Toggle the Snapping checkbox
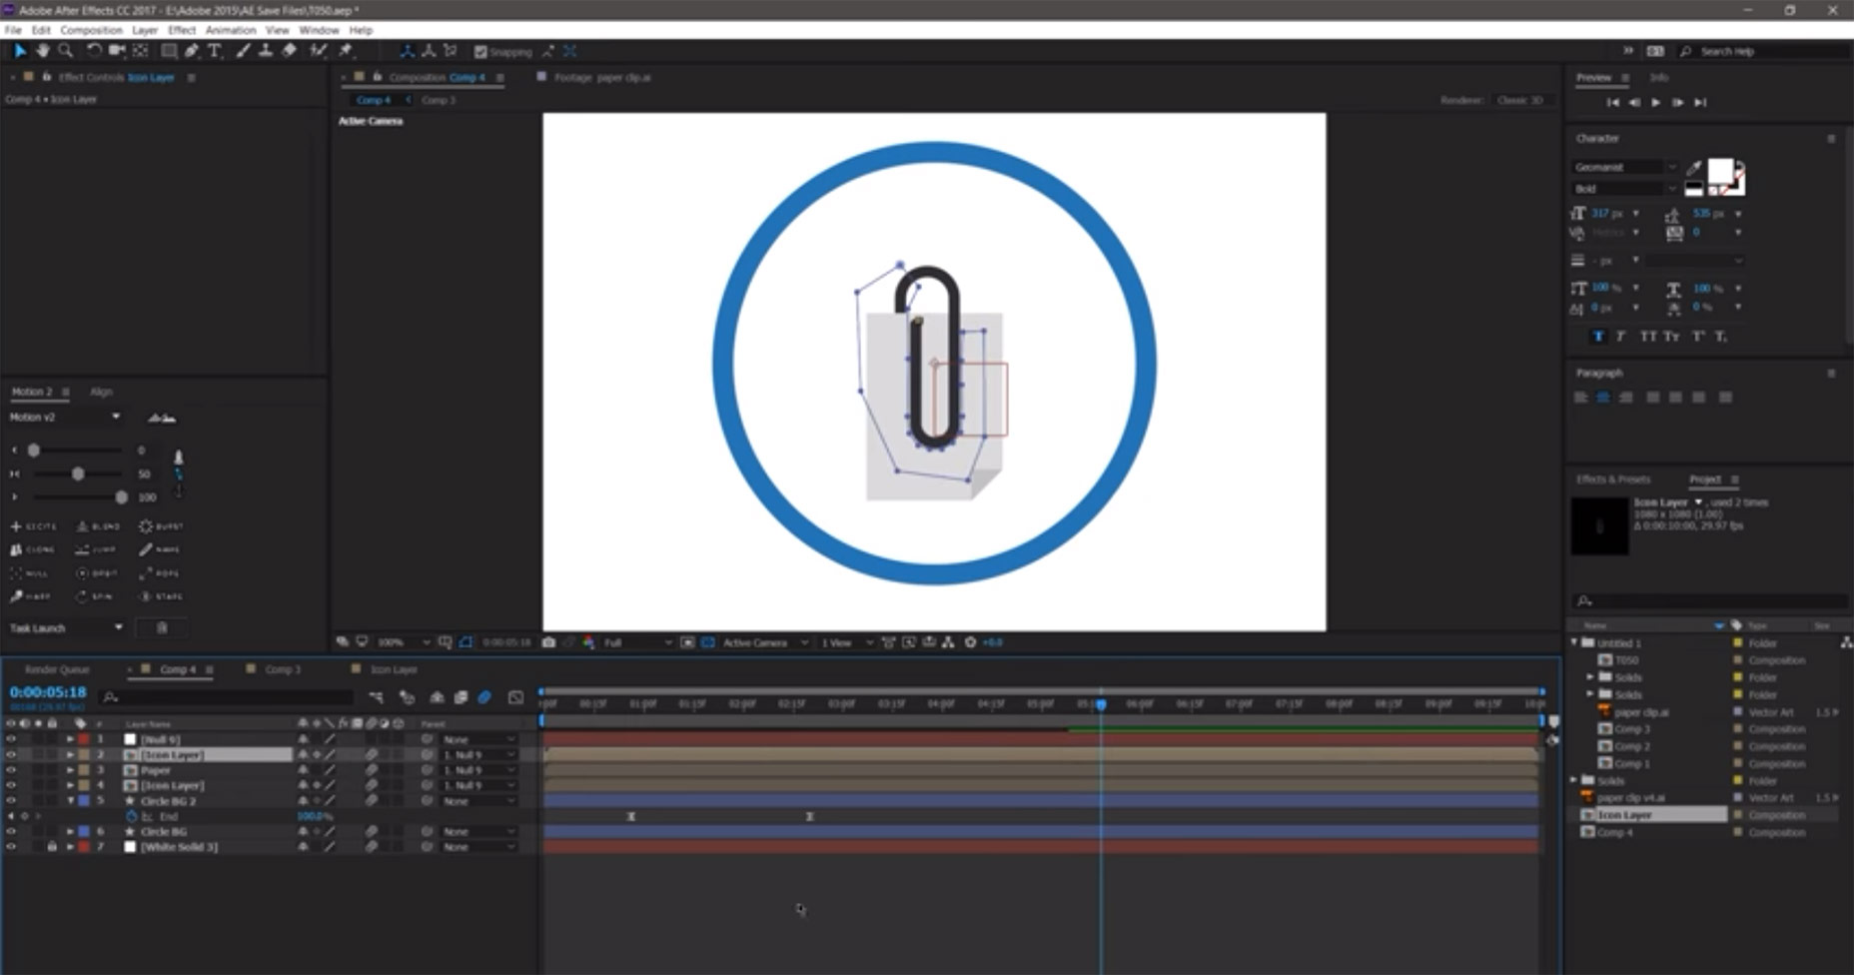 480,52
